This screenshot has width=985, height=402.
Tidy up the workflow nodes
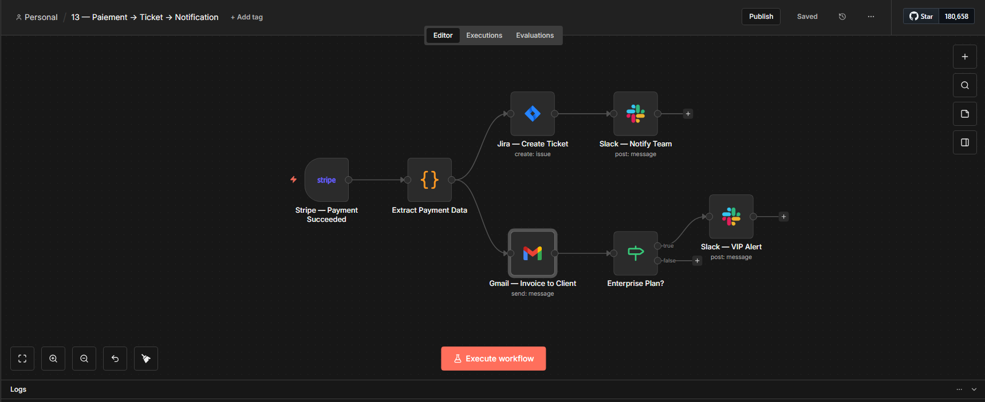(146, 359)
